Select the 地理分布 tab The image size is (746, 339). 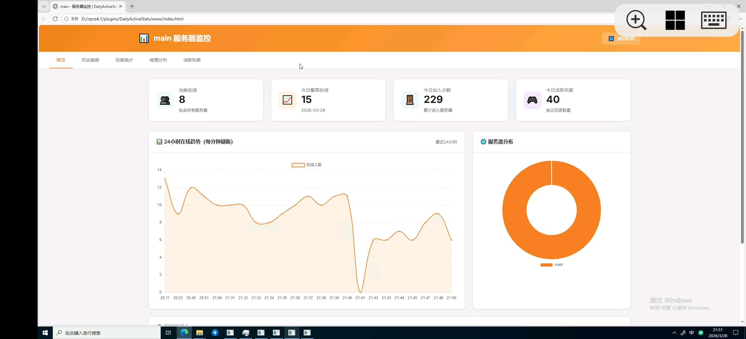click(x=158, y=60)
